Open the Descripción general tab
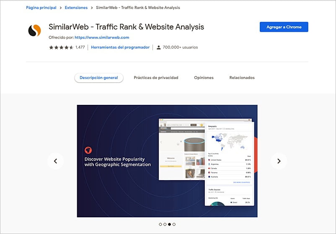This screenshot has height=234, width=336. [99, 78]
